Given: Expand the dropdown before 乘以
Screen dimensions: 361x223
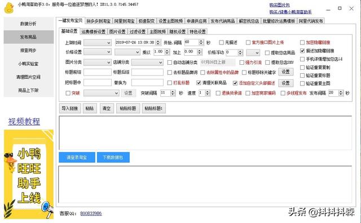Looking at the screenshot, I should click(127, 52).
